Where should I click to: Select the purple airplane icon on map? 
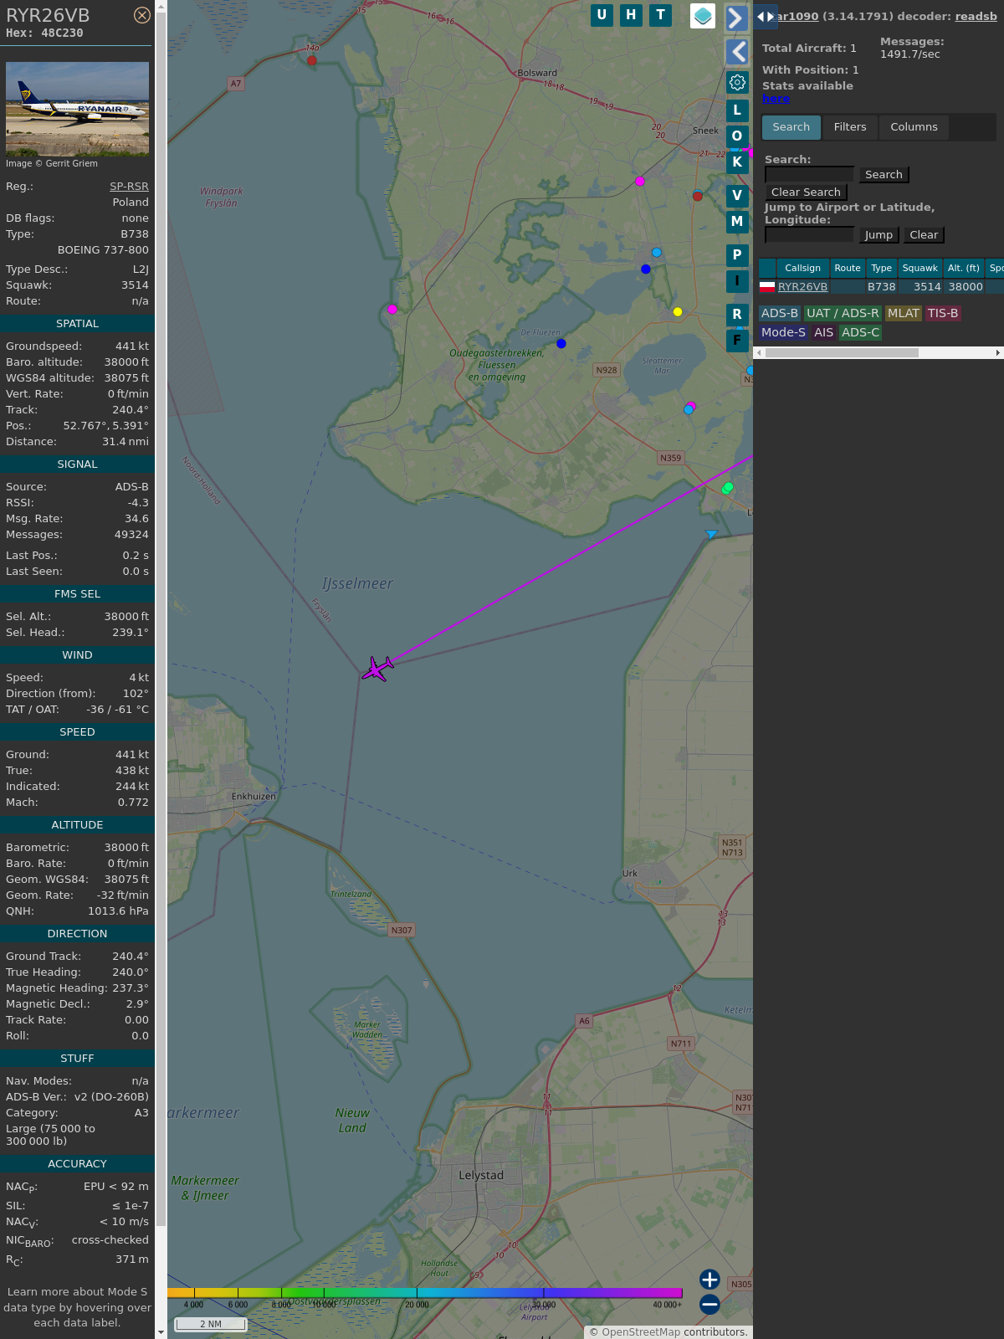378,669
